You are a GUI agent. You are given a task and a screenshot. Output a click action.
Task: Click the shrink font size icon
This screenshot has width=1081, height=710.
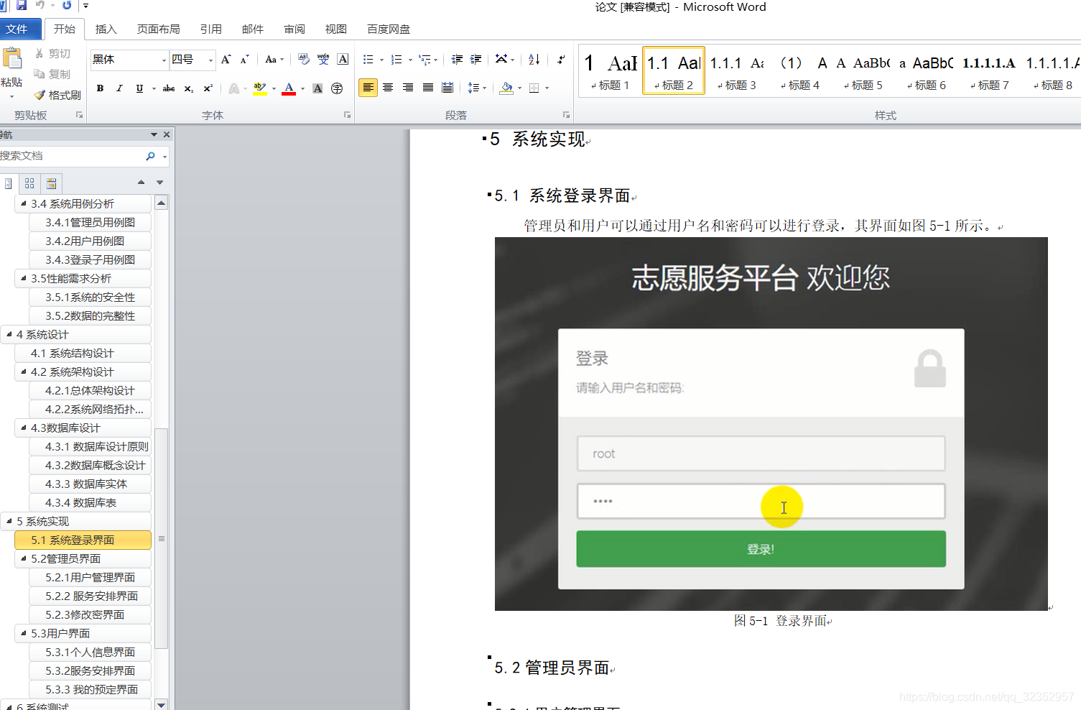tap(245, 60)
